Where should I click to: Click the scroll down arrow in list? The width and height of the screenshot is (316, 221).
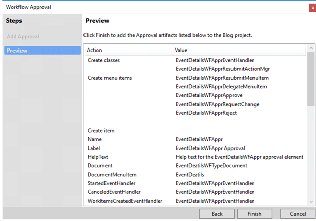click(x=311, y=202)
